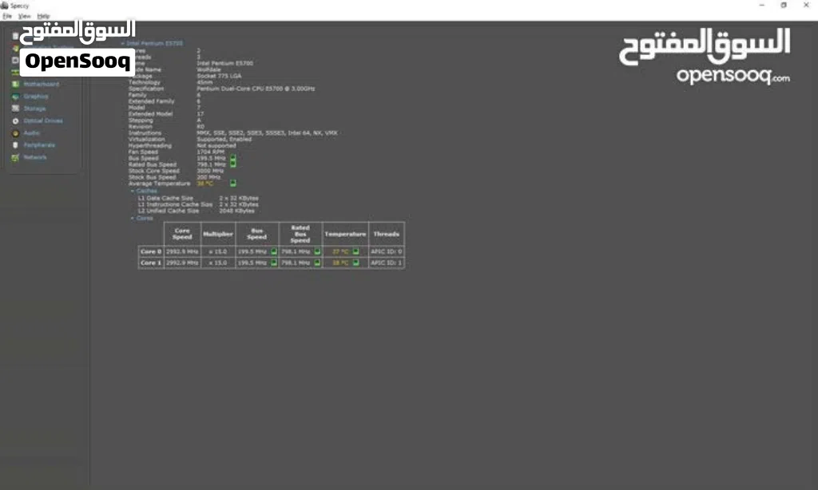Select the Summary icon atop the sidebar
This screenshot has height=490, width=818.
15,35
